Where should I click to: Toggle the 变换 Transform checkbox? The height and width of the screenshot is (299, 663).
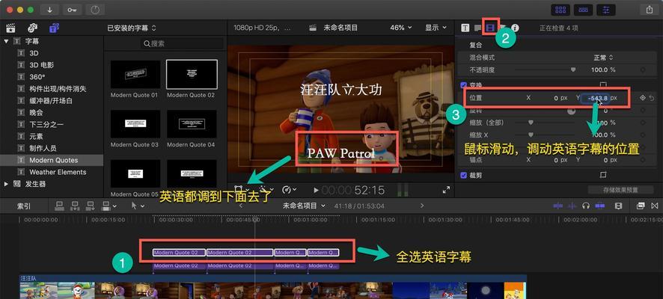tap(463, 85)
